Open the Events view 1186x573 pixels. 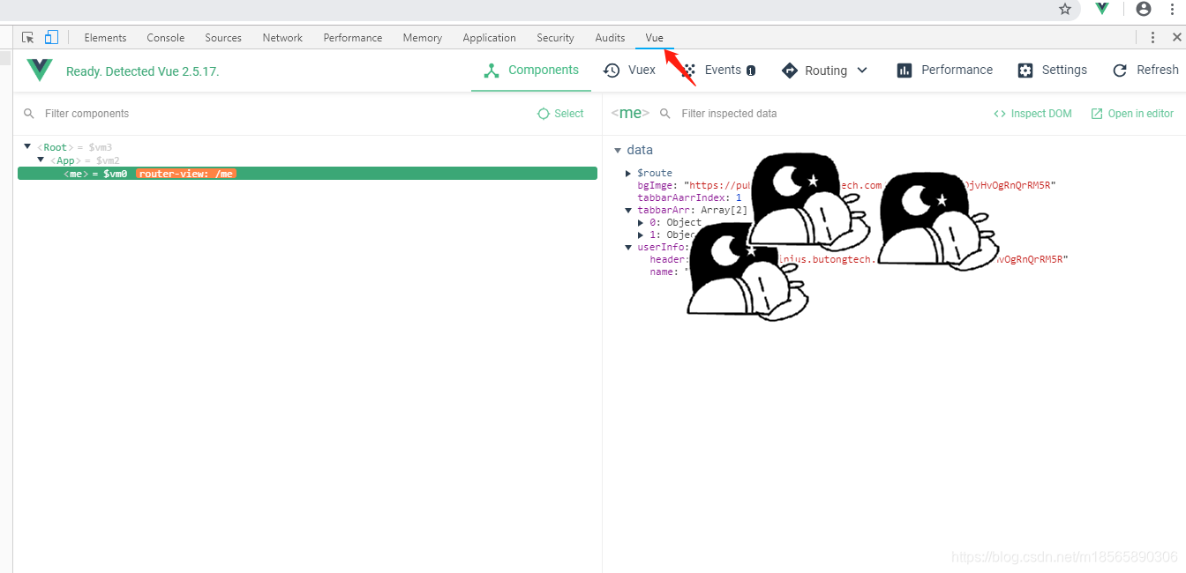[x=719, y=70]
